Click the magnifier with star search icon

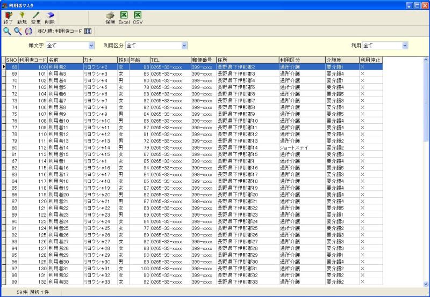[18, 31]
